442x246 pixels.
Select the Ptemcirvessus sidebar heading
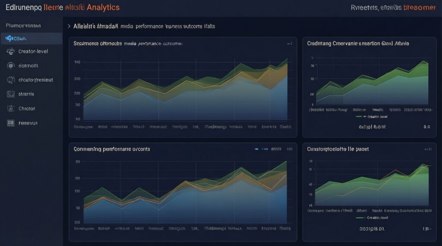(23, 25)
